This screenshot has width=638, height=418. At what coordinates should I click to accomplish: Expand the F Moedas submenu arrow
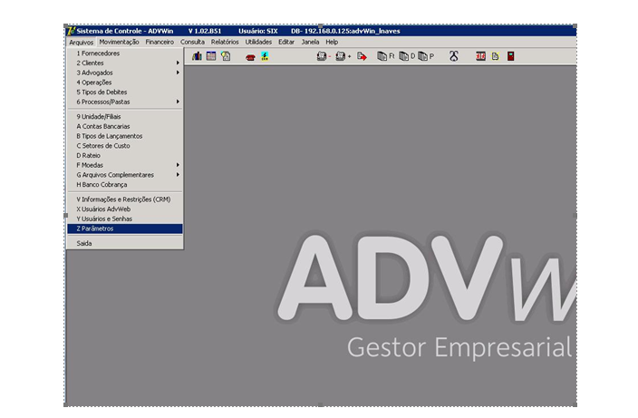[178, 165]
